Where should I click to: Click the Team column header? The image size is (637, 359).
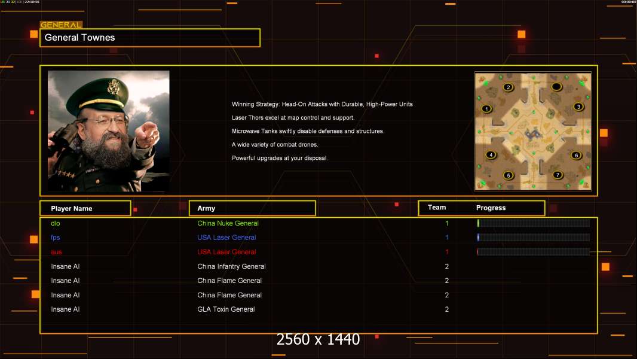(x=437, y=208)
